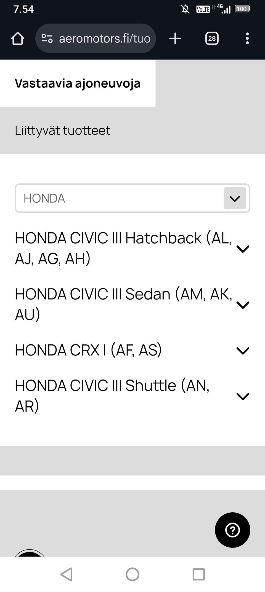Open the HONDA make dropdown arrow

[x=235, y=198]
